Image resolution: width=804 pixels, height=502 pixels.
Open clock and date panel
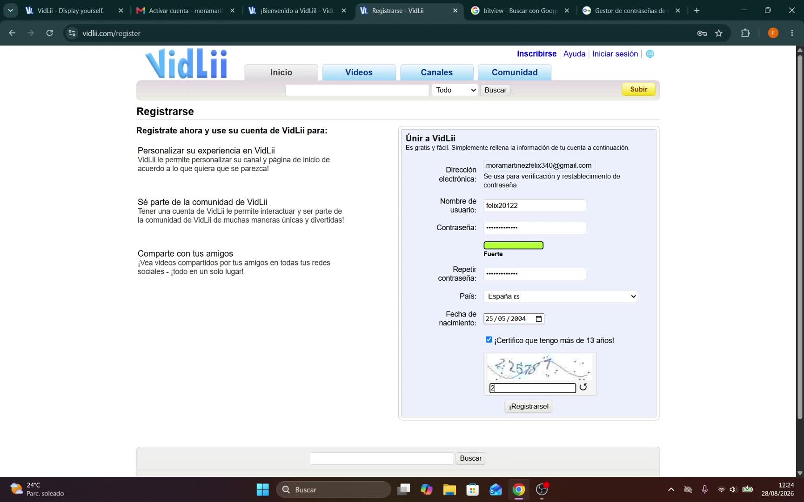pos(777,489)
